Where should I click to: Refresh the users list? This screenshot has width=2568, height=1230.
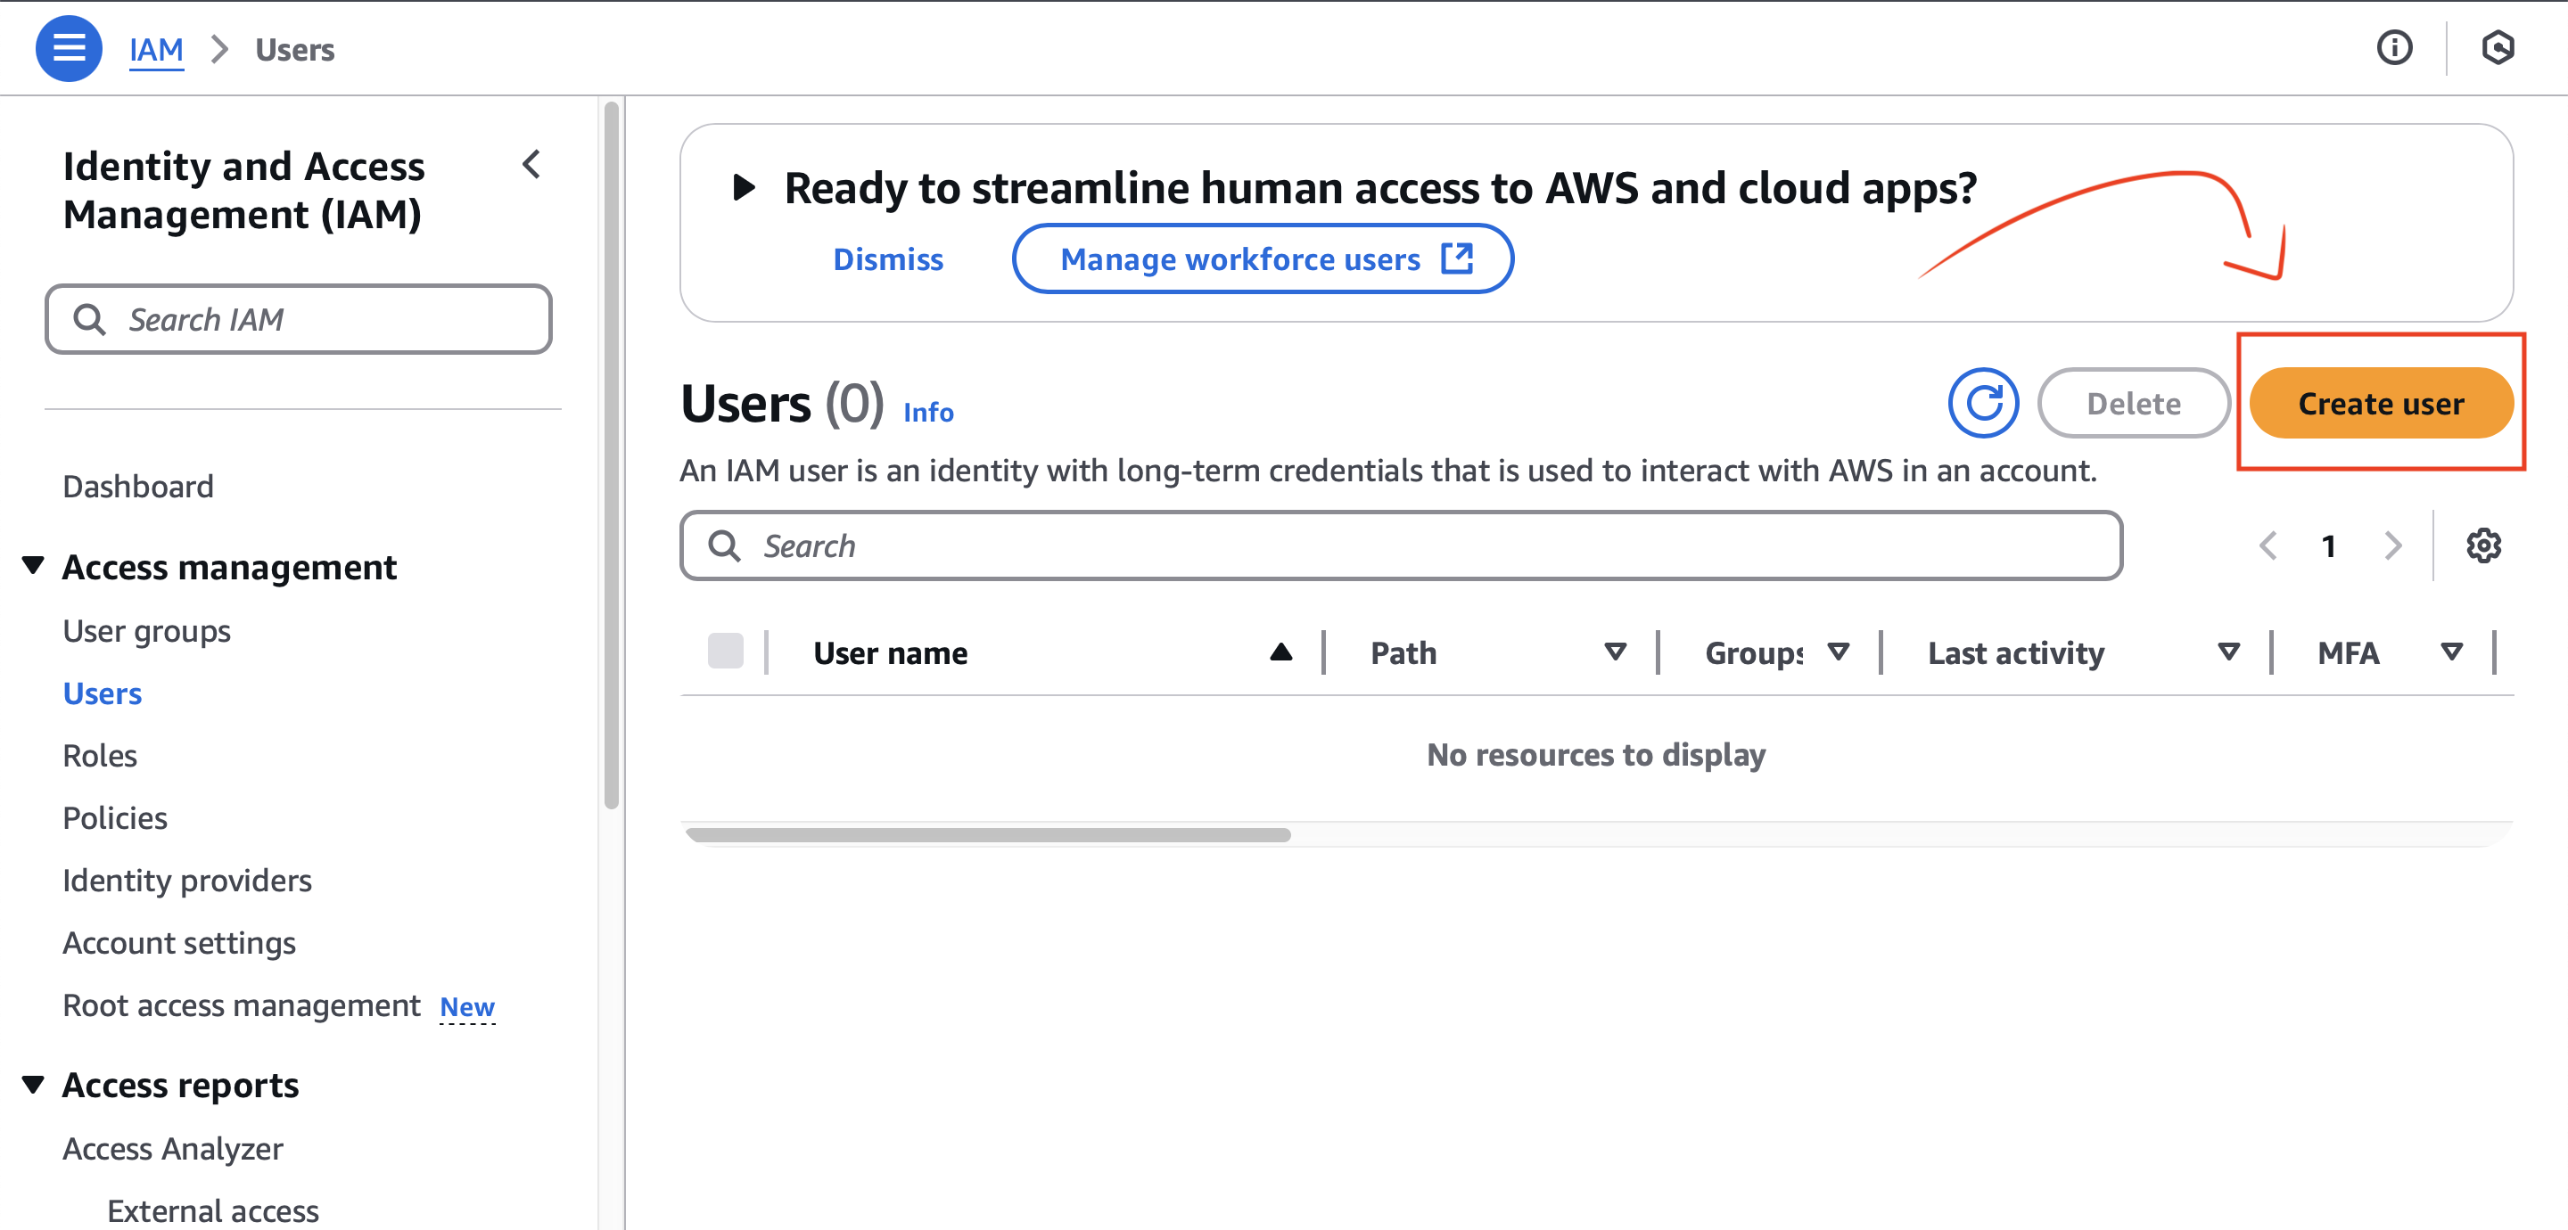[1983, 404]
